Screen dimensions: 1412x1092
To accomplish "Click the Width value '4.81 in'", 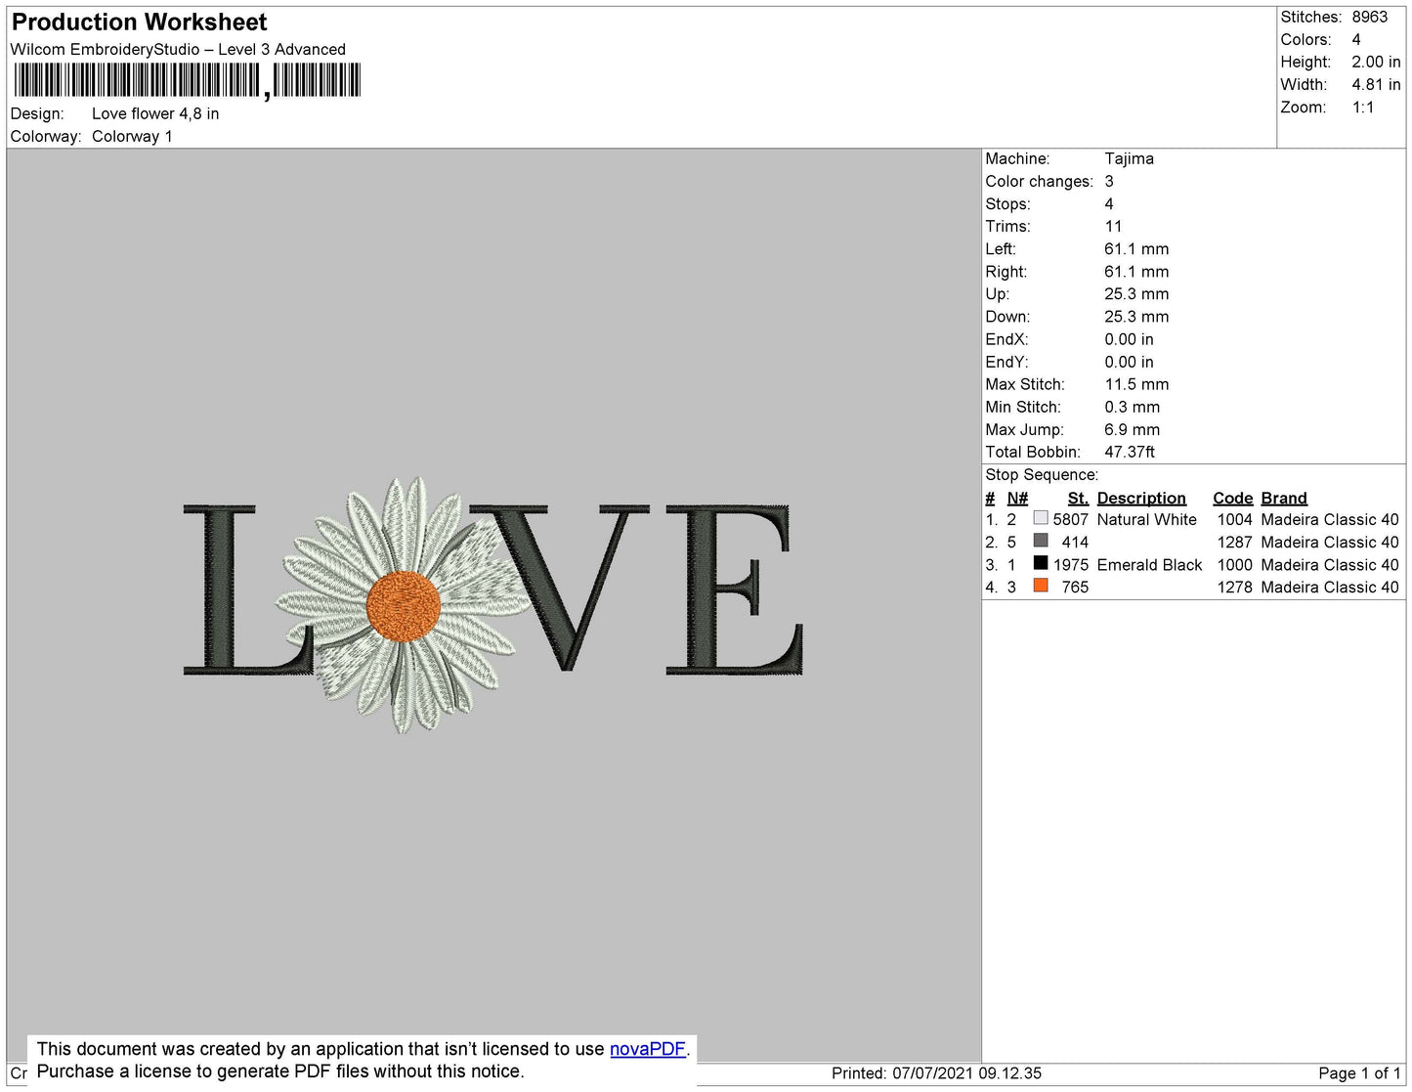I will 1376,84.
